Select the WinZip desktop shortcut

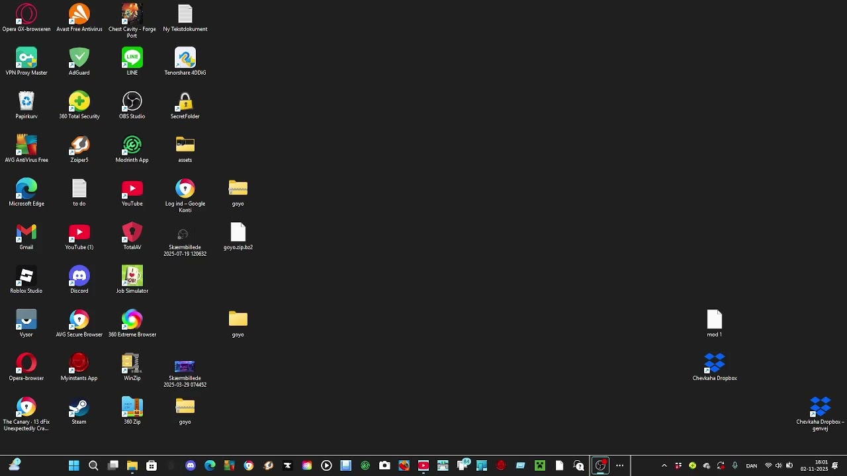point(132,367)
